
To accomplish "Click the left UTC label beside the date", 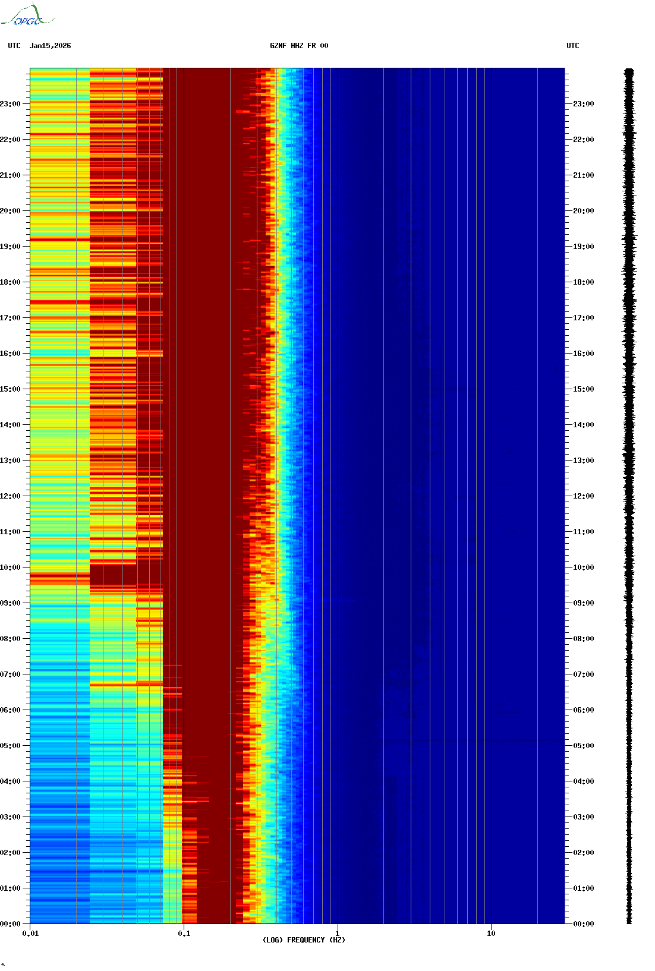I will click(x=14, y=46).
